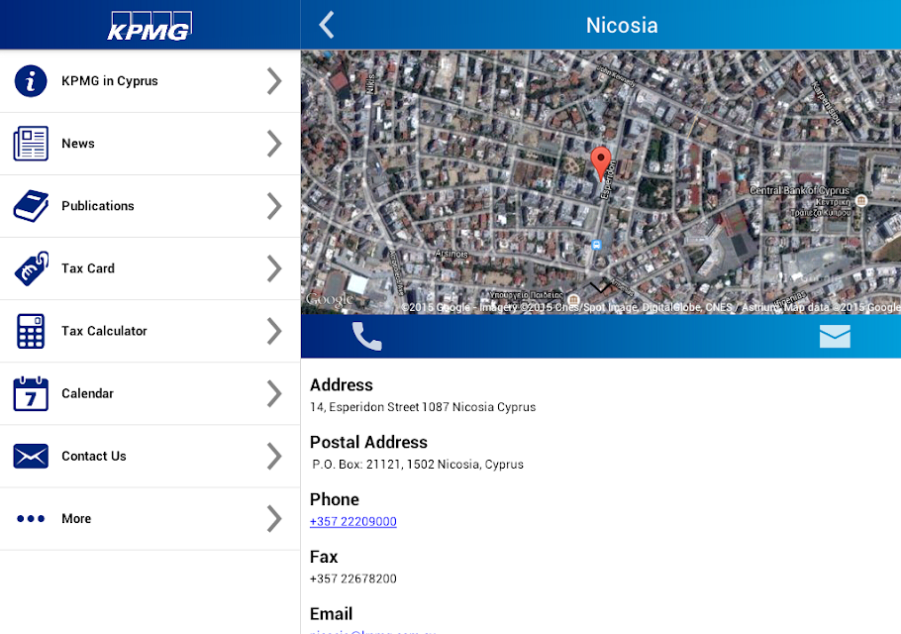Tap the Google logo on the map
This screenshot has height=634, width=901.
(330, 299)
